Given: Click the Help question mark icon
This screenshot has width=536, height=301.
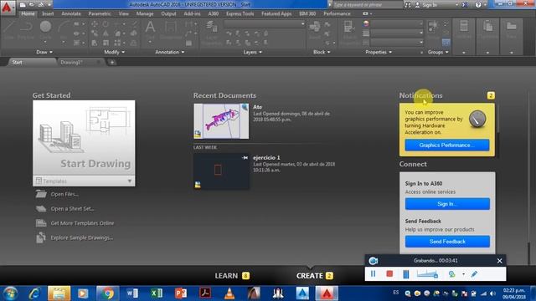Looking at the screenshot, I should pyautogui.click(x=478, y=5).
